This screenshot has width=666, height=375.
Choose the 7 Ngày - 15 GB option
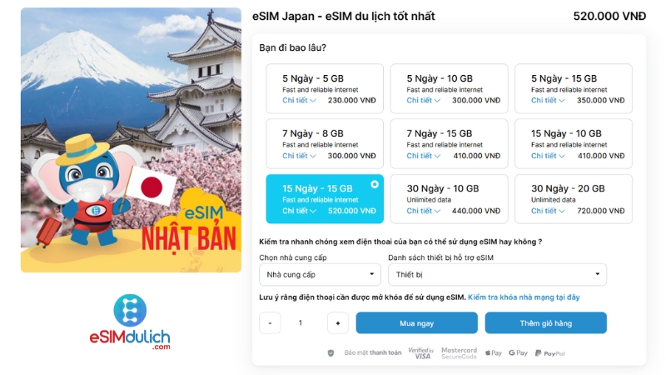pyautogui.click(x=449, y=143)
